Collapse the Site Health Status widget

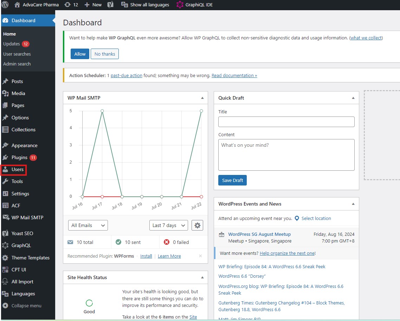[x=202, y=277]
